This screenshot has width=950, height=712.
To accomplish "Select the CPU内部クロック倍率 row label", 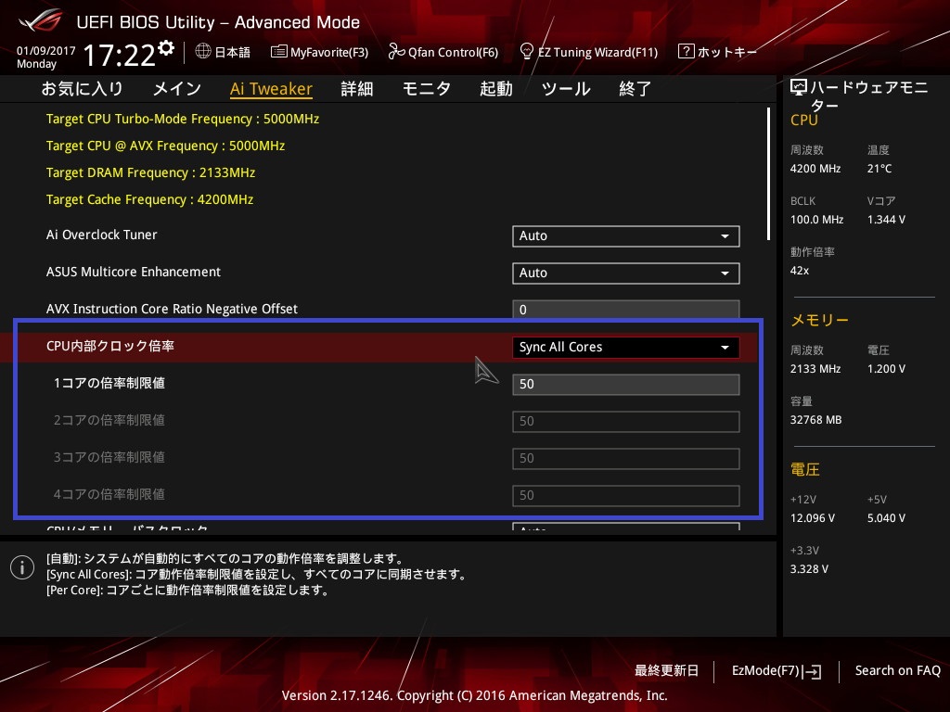I will point(110,346).
